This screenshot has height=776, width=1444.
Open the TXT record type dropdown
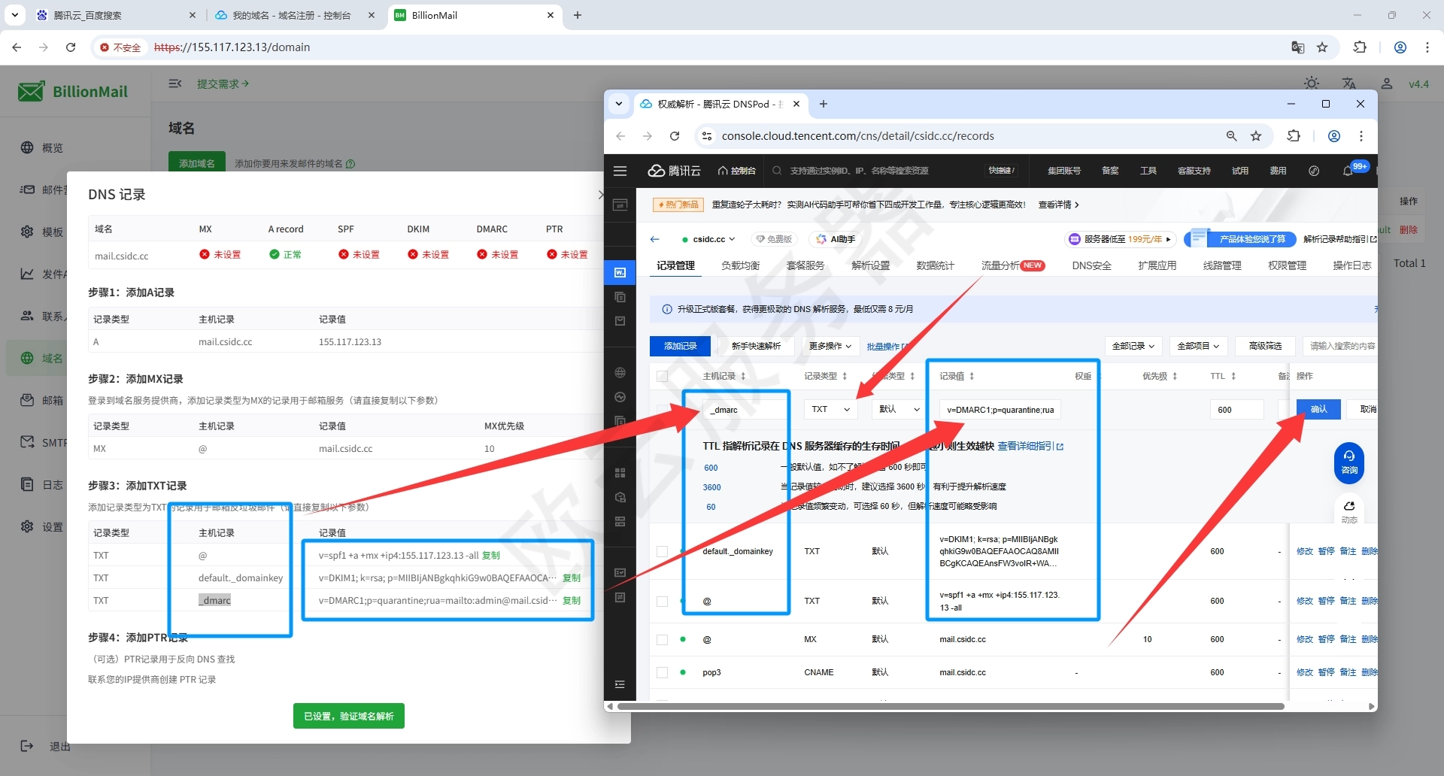[x=830, y=409]
